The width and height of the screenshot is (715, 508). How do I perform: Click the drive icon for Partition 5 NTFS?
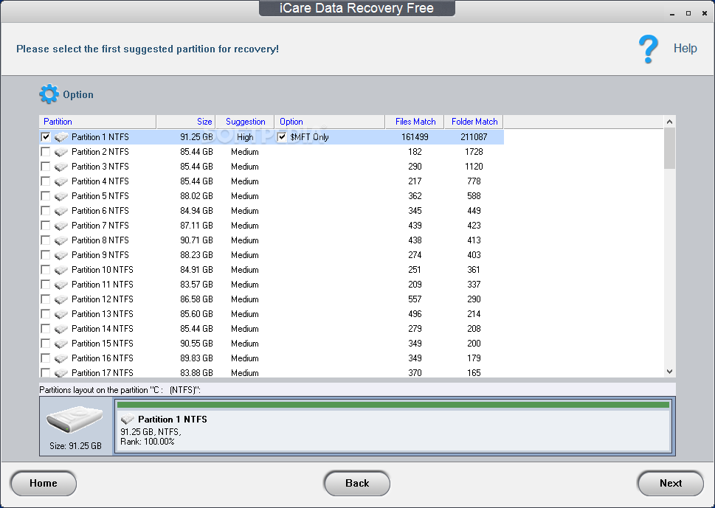[61, 196]
